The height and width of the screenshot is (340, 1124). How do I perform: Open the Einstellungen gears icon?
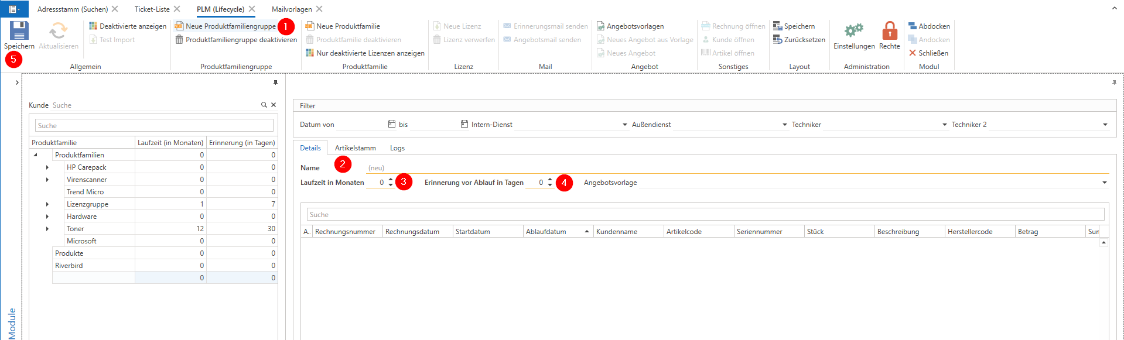[853, 31]
